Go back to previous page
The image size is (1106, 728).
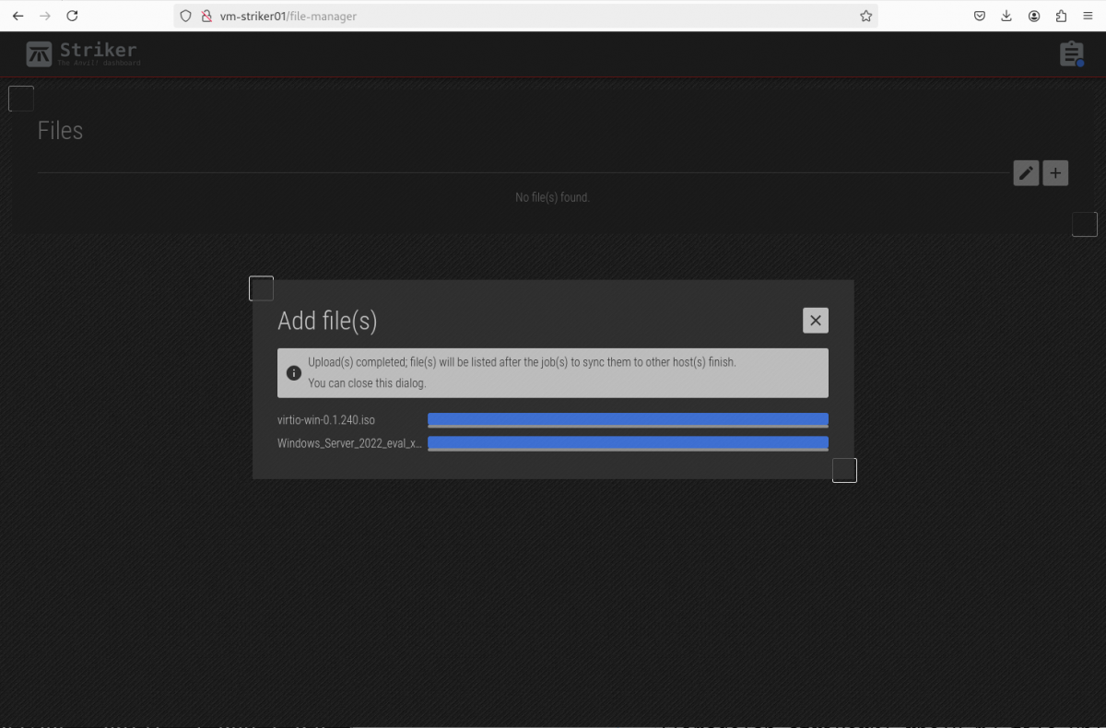point(18,16)
